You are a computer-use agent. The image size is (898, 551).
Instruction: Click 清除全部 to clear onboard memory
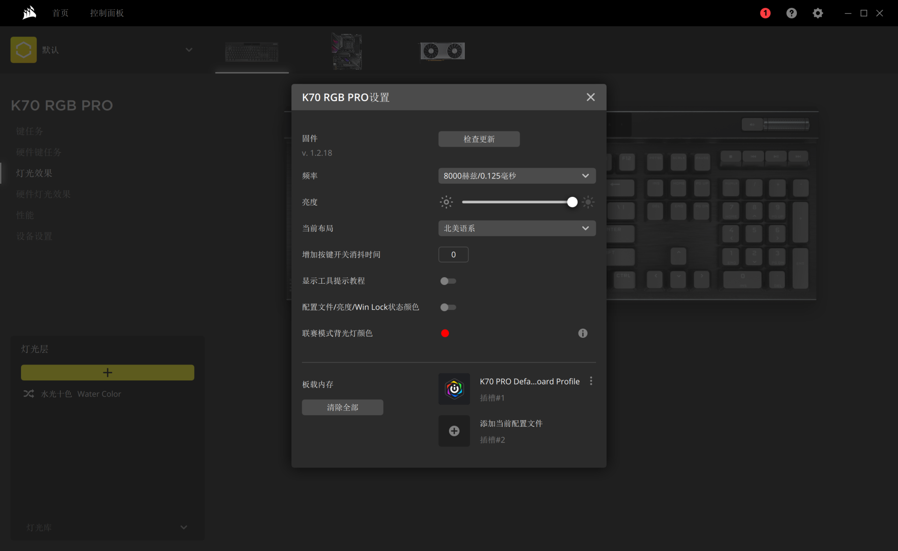pos(342,407)
